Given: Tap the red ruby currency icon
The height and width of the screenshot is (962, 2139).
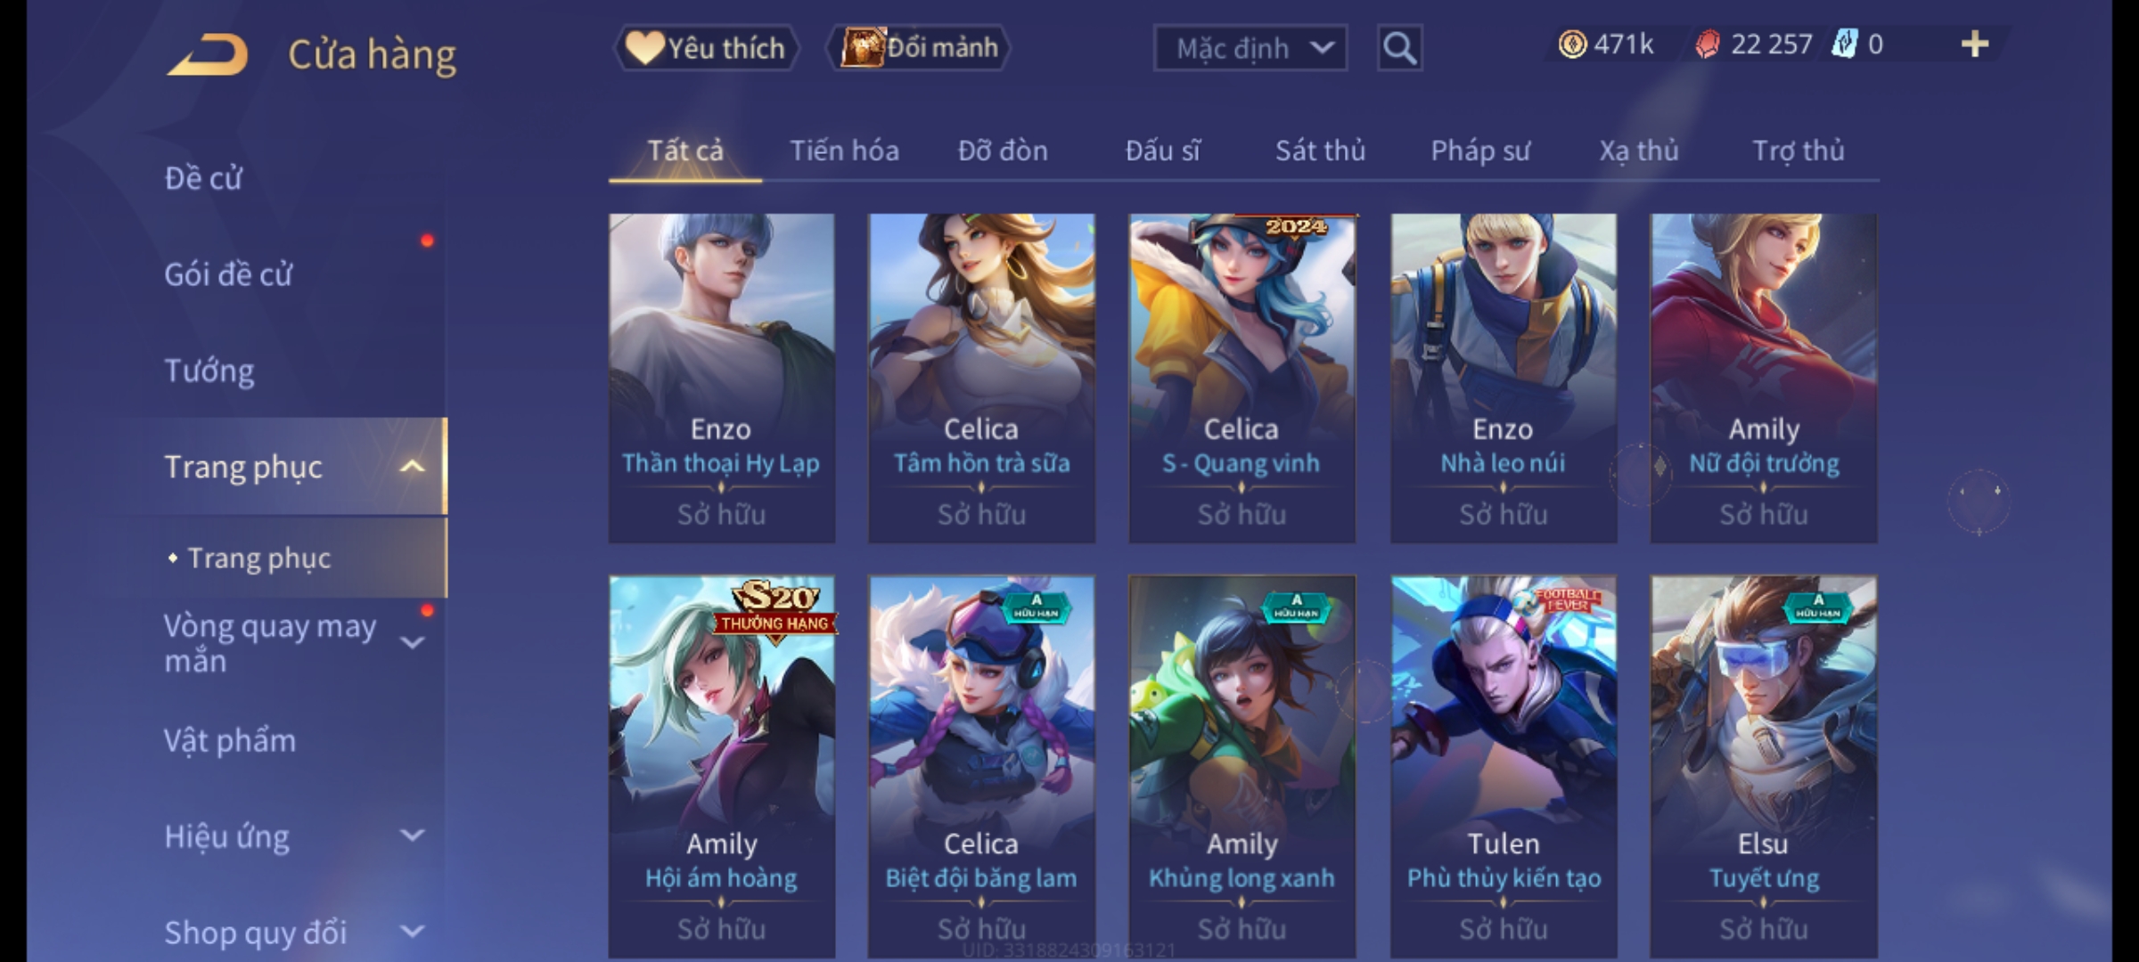Looking at the screenshot, I should pos(1707,44).
